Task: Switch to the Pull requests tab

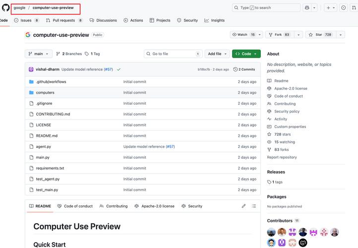Action: coord(64,20)
